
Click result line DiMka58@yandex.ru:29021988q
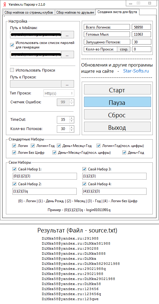pyautogui.click(x=74, y=269)
